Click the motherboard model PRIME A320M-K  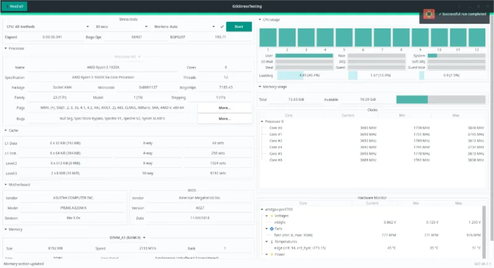tap(73, 208)
